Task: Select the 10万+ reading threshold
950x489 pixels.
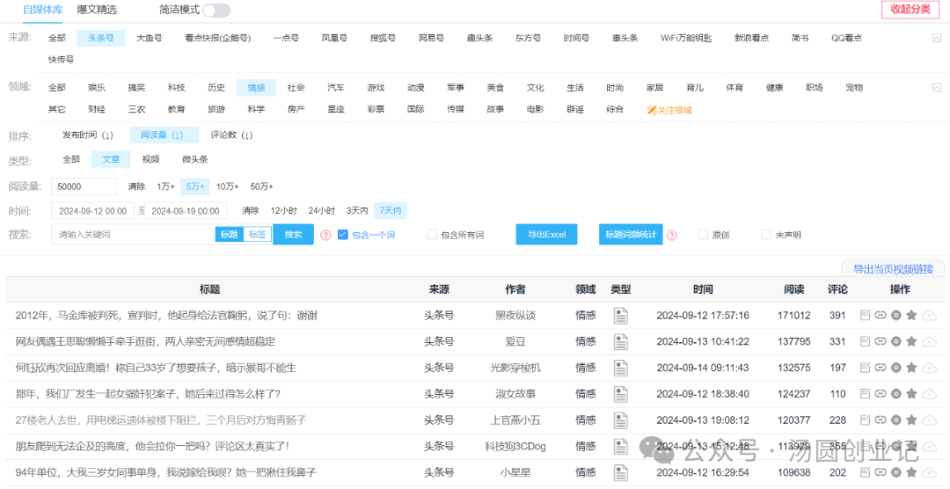Action: pyautogui.click(x=228, y=186)
